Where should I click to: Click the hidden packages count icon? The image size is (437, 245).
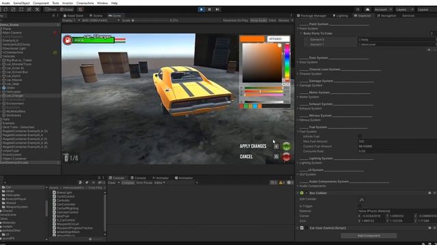(x=102, y=182)
